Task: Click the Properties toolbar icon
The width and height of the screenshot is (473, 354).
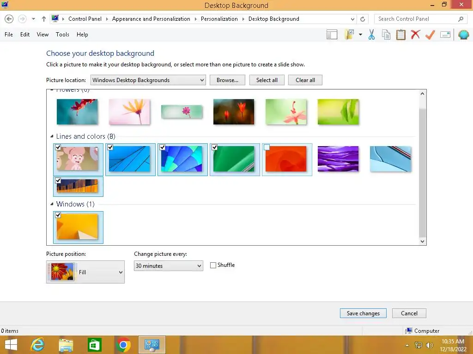Action: (445, 35)
